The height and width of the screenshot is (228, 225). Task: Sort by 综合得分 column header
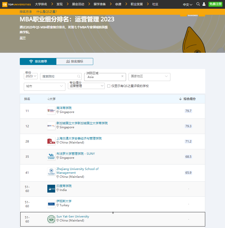pyautogui.click(x=187, y=99)
